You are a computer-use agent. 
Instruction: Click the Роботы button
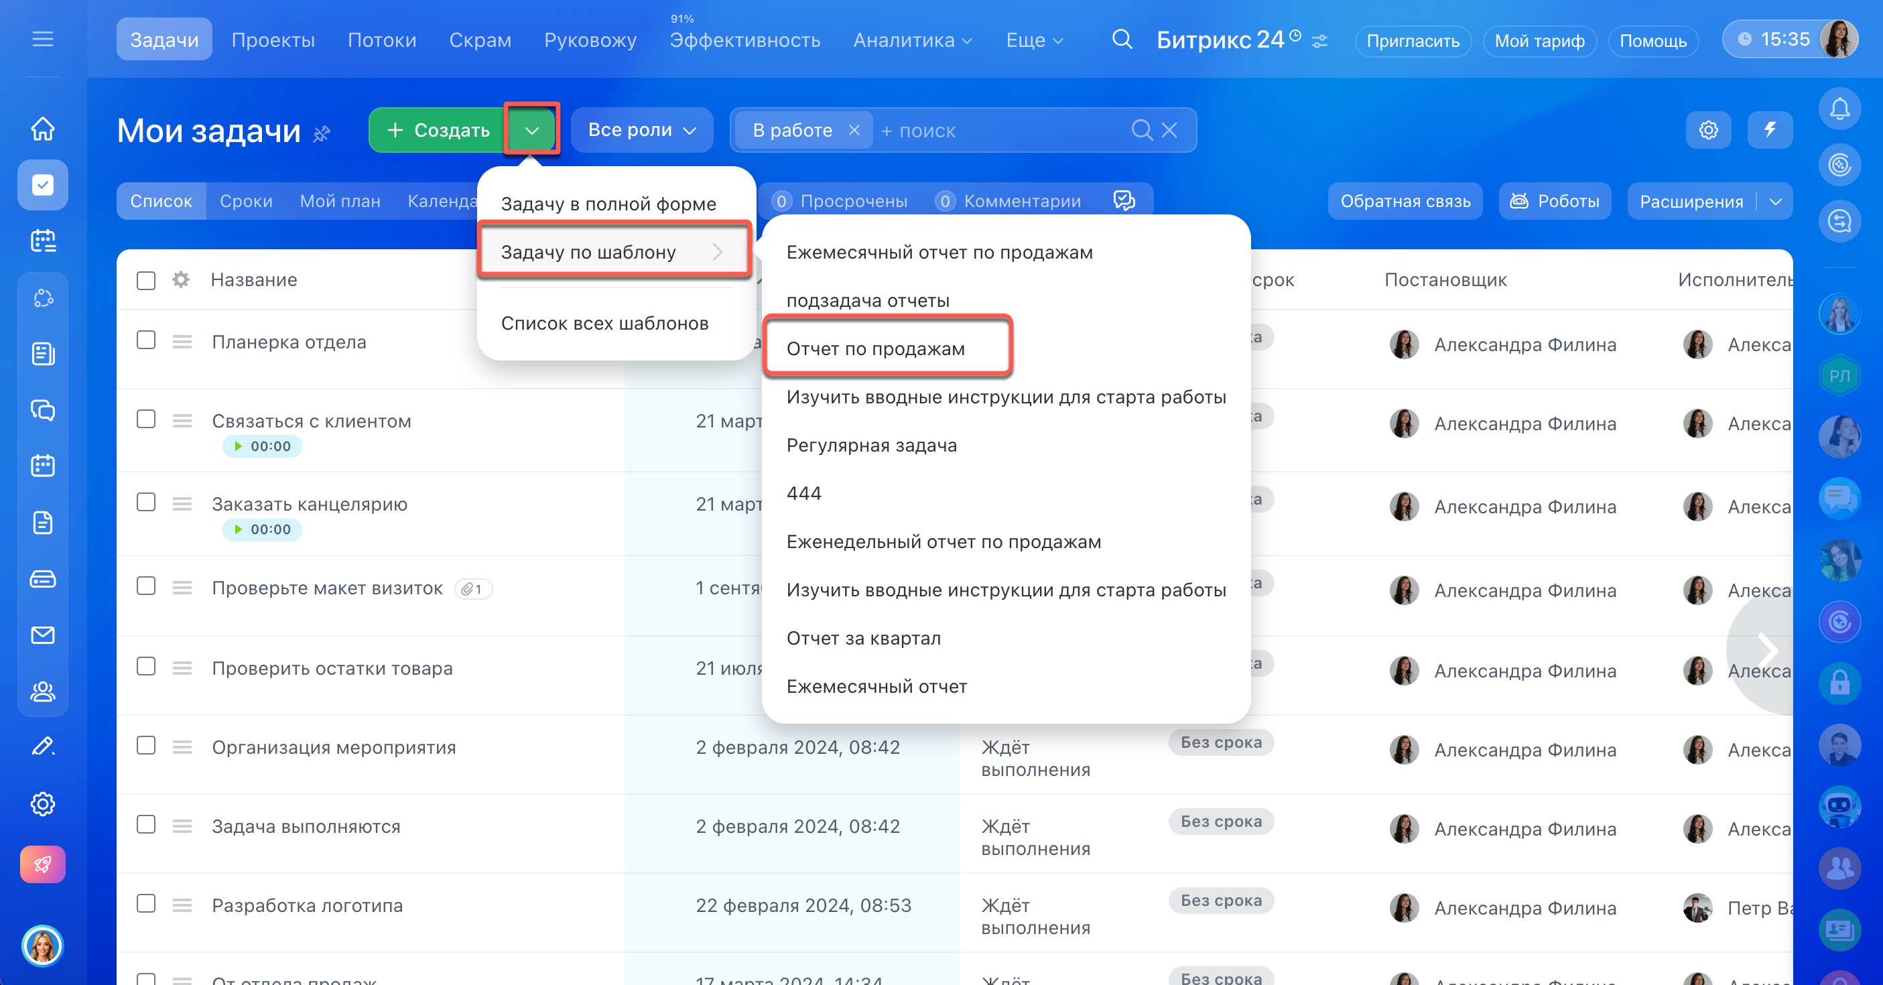1554,201
